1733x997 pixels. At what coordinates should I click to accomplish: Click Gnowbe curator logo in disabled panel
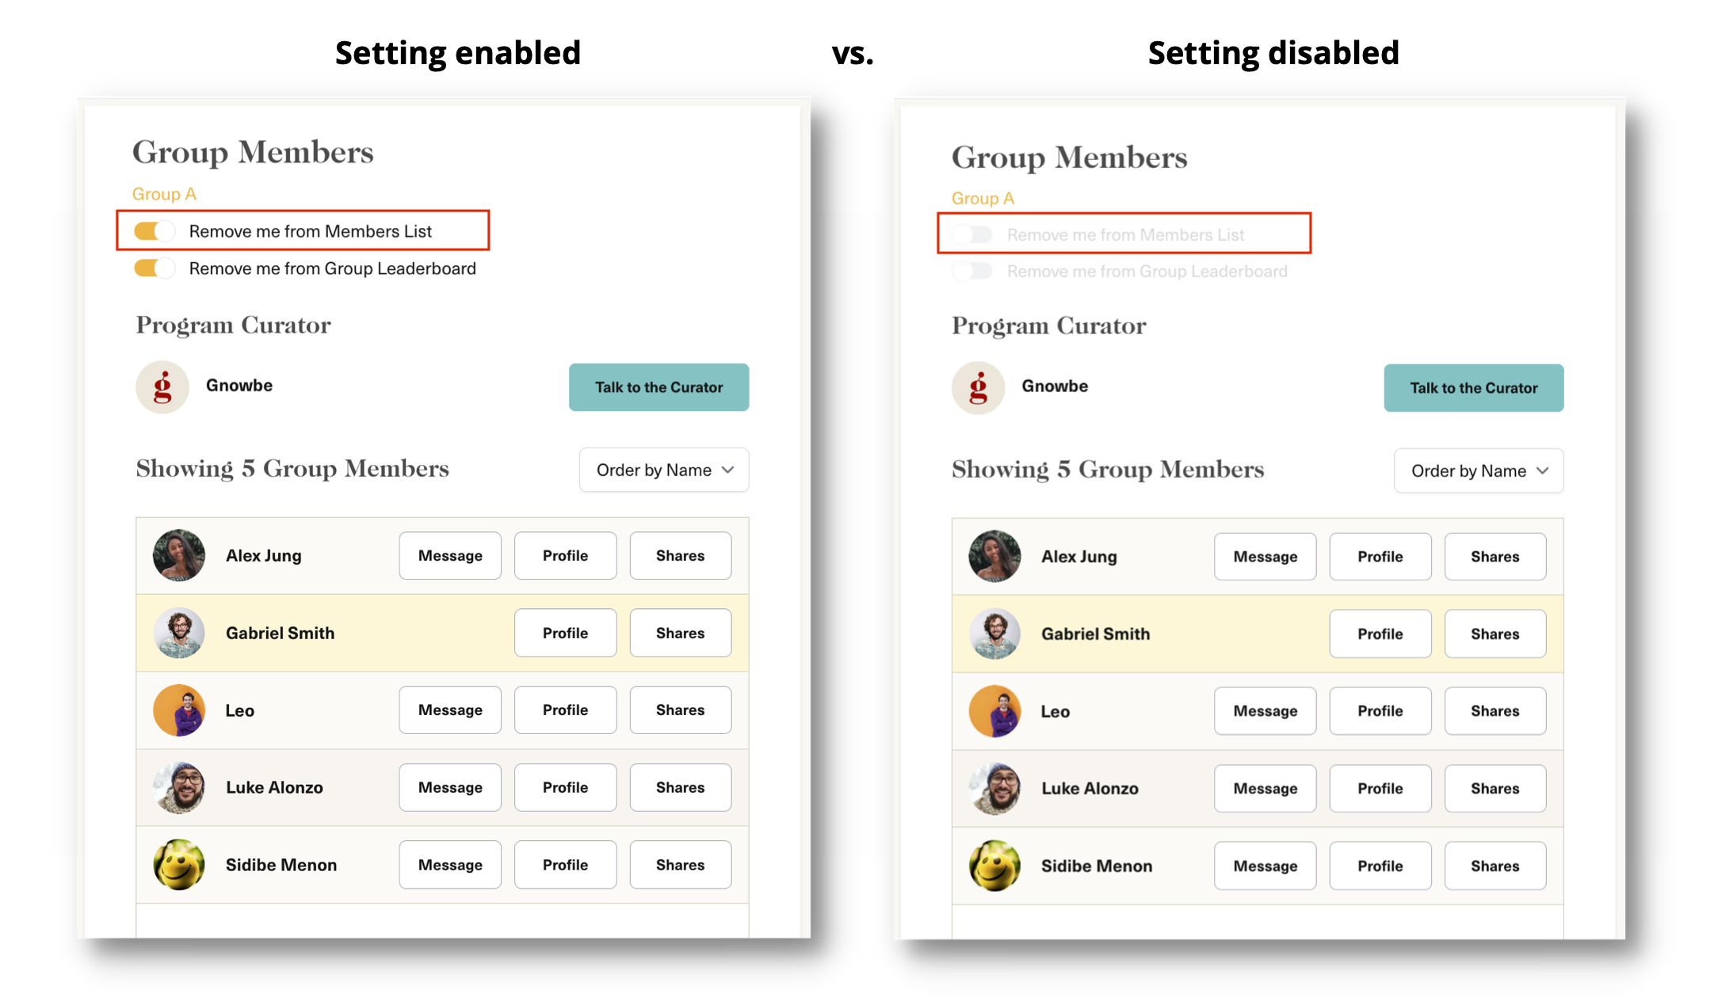tap(978, 388)
